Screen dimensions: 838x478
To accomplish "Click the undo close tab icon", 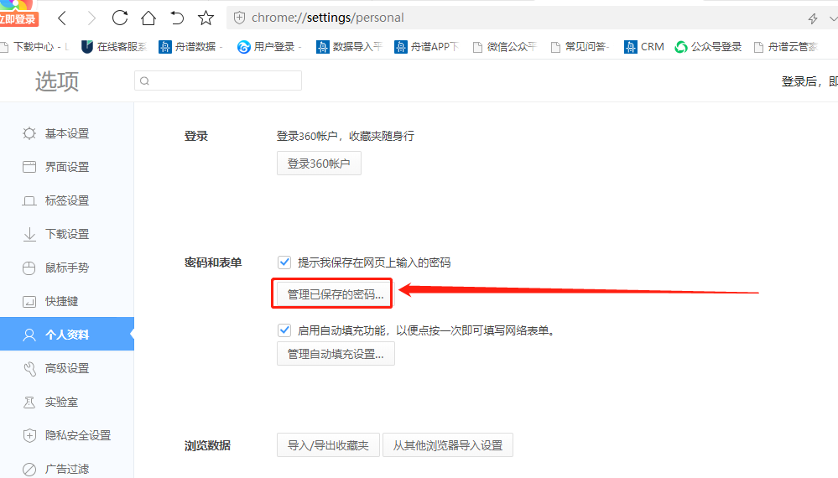I will 177,18.
